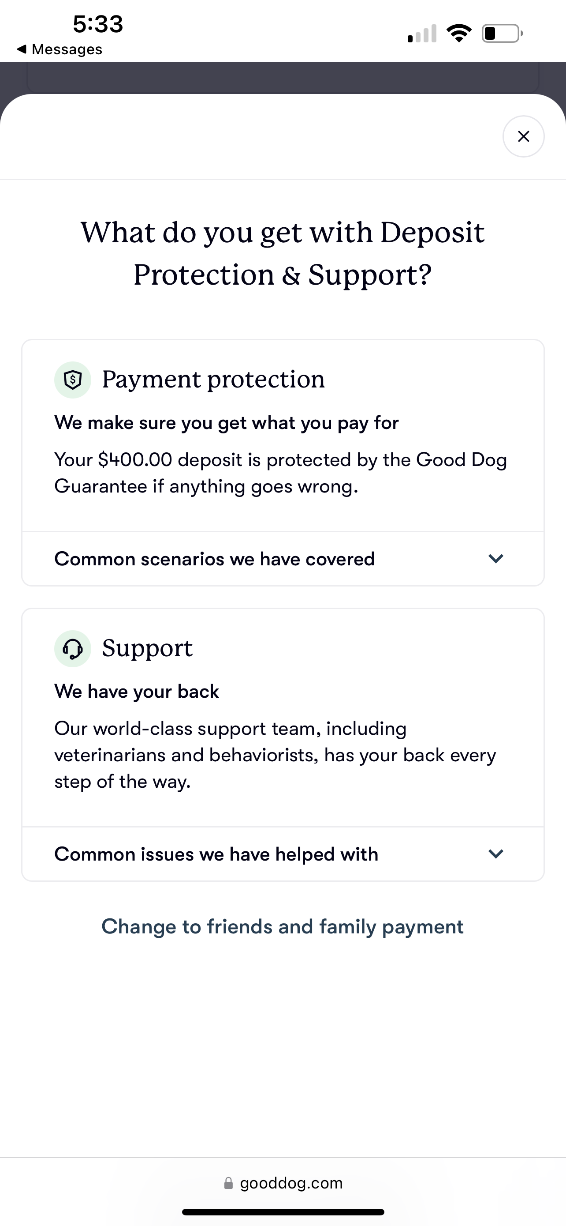Tap the Support section heading

click(x=147, y=648)
